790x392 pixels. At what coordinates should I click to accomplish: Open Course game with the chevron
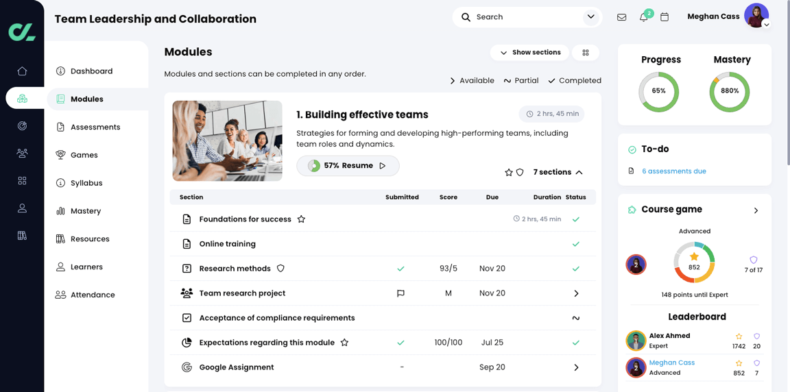point(756,210)
